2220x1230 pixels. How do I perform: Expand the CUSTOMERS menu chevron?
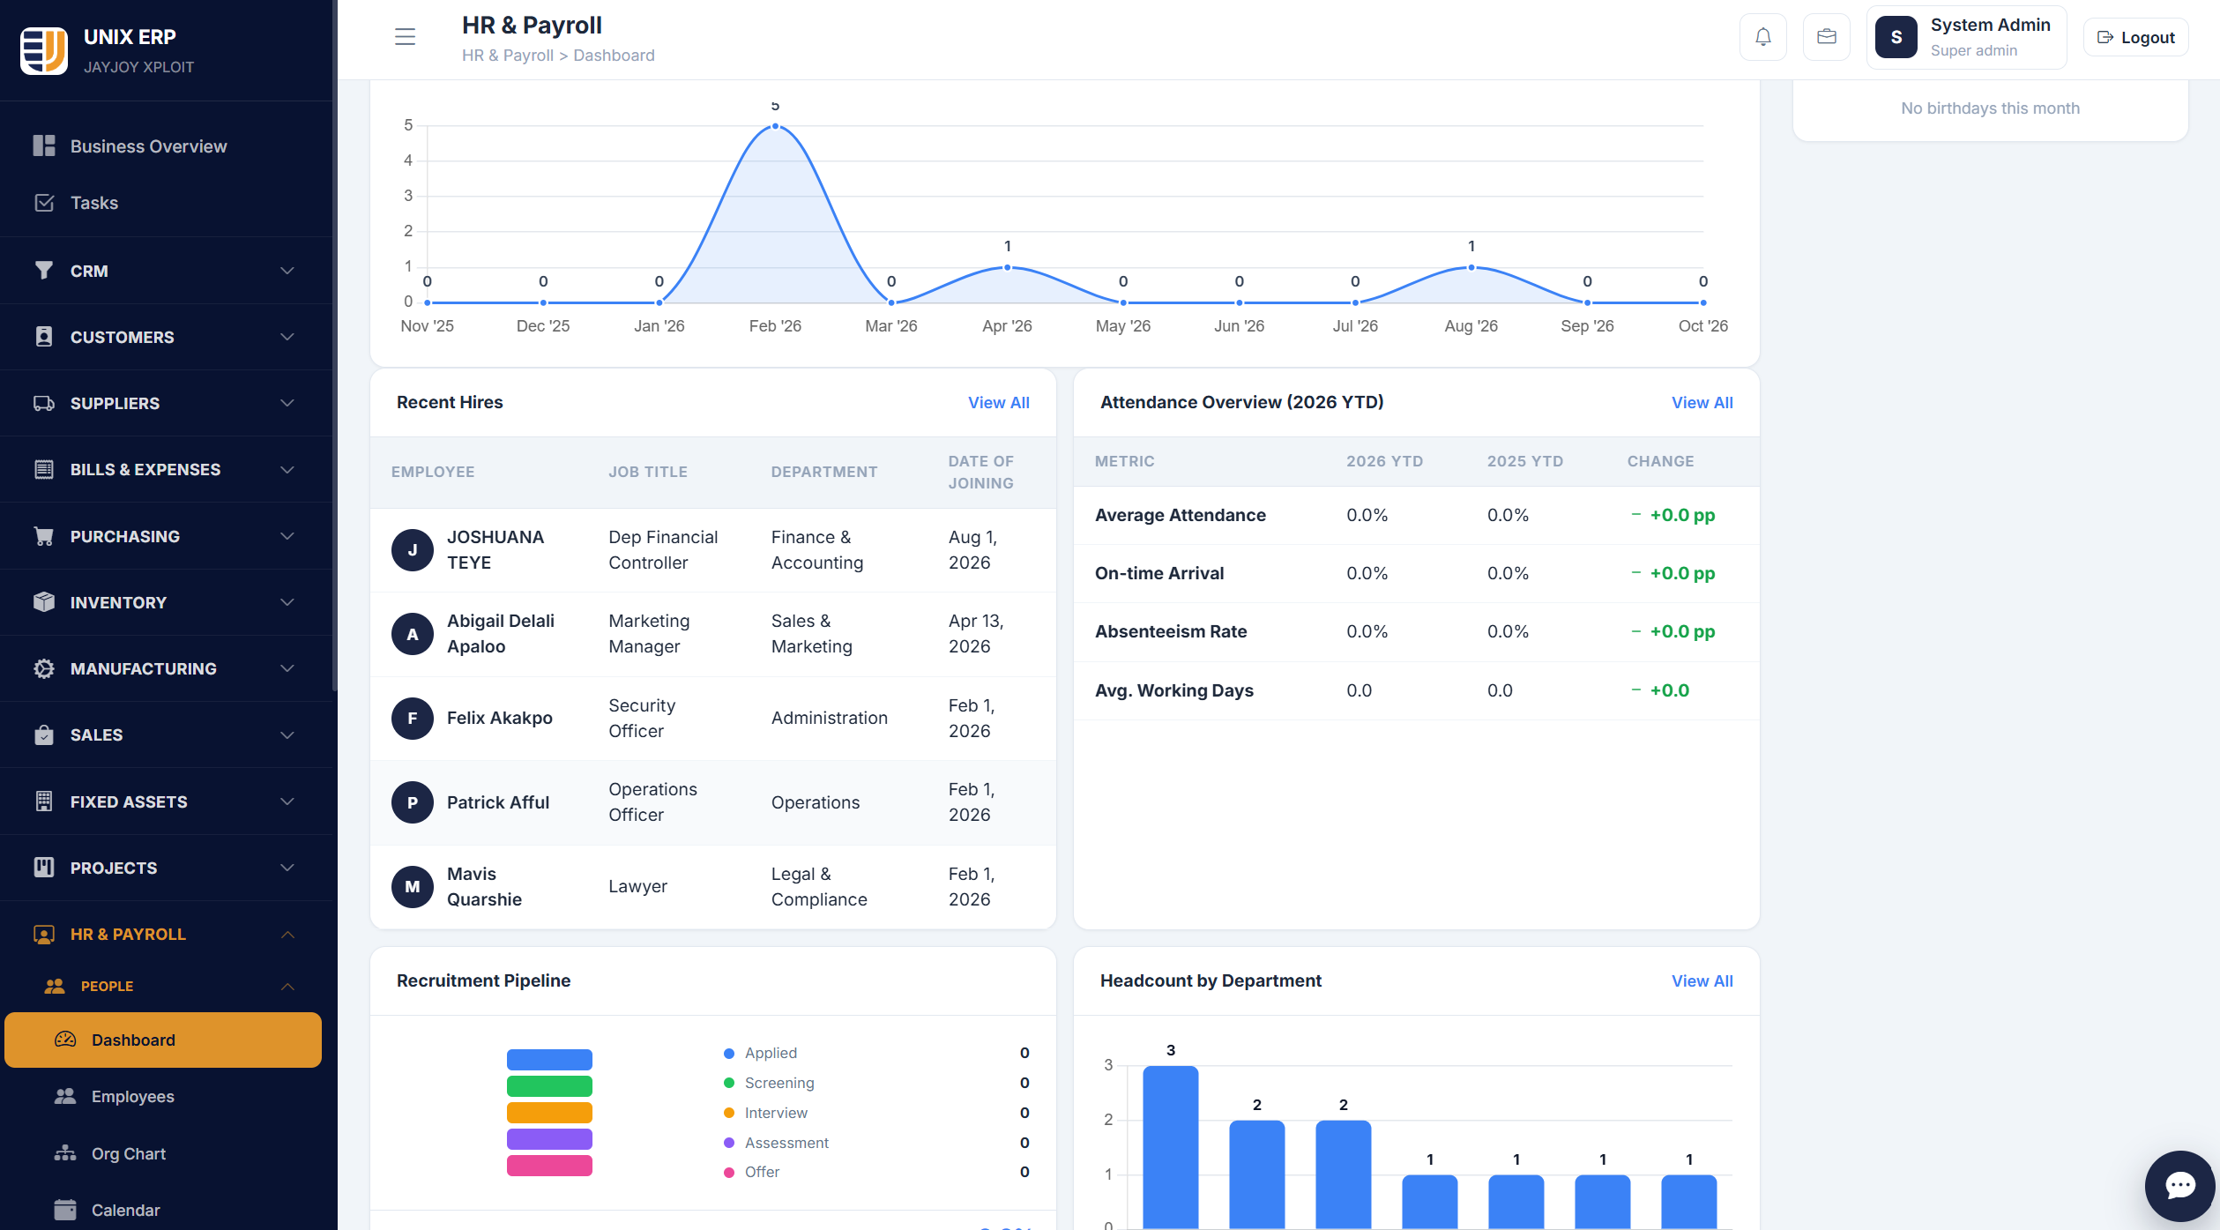point(287,337)
